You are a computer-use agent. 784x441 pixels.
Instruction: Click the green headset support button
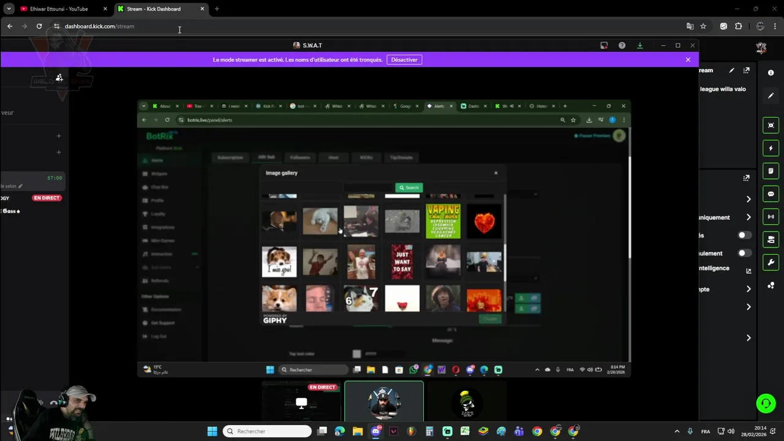point(766,403)
